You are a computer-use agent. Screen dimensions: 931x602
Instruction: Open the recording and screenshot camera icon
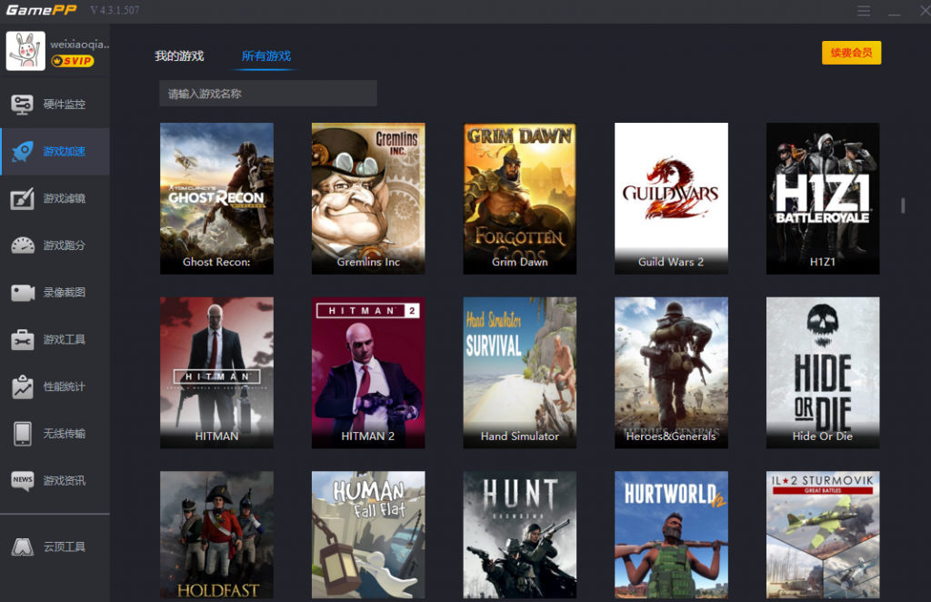click(x=23, y=293)
